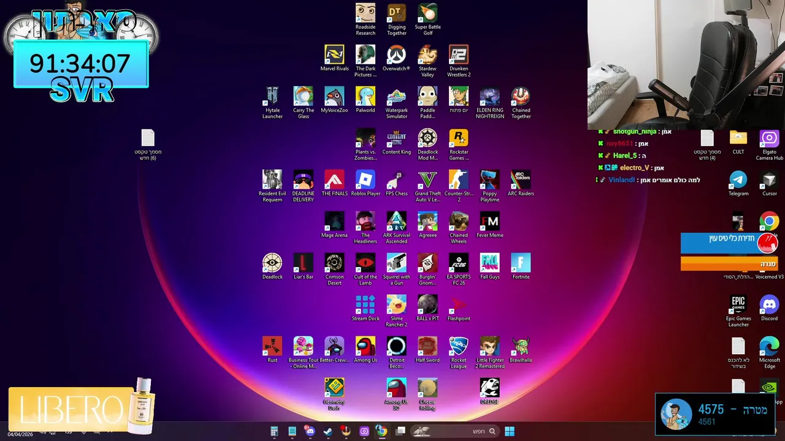The image size is (785, 441).
Task: Open the Chained Together shortcut
Action: point(521,103)
